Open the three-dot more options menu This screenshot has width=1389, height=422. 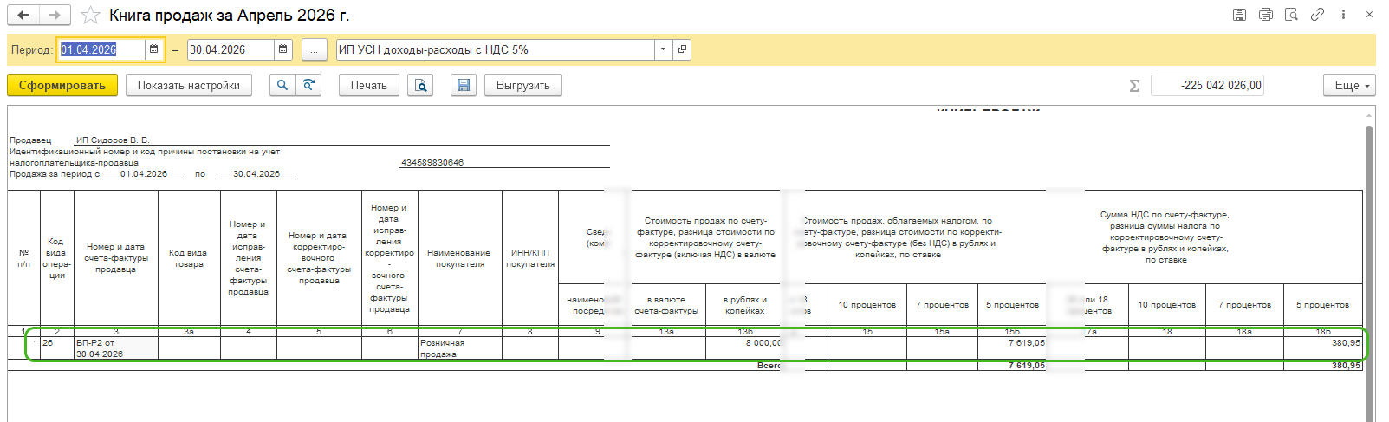pyautogui.click(x=1343, y=15)
